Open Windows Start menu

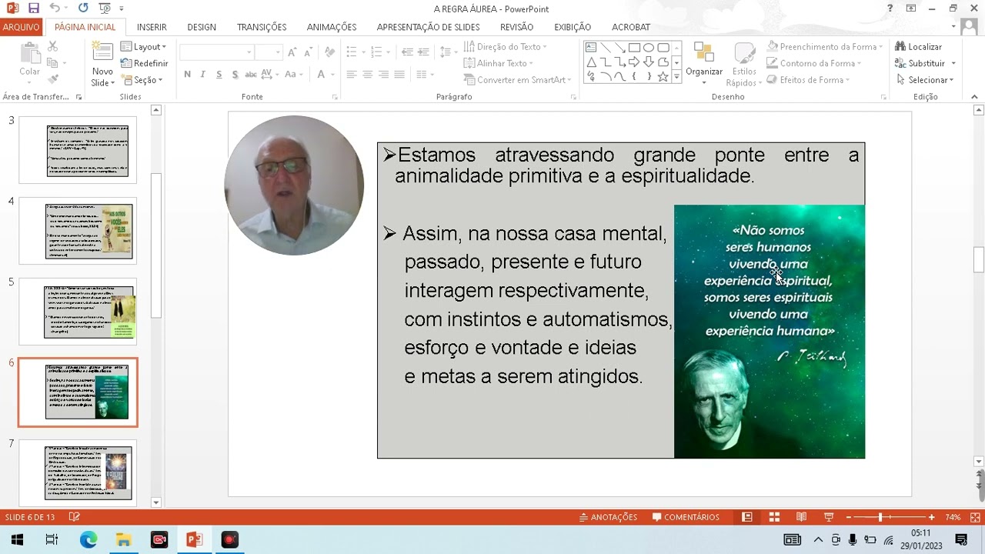[17, 539]
